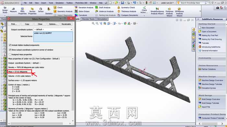Open the Statistics tool
Image resolution: width=227 pixels, height=127 pixels.
coord(49,11)
